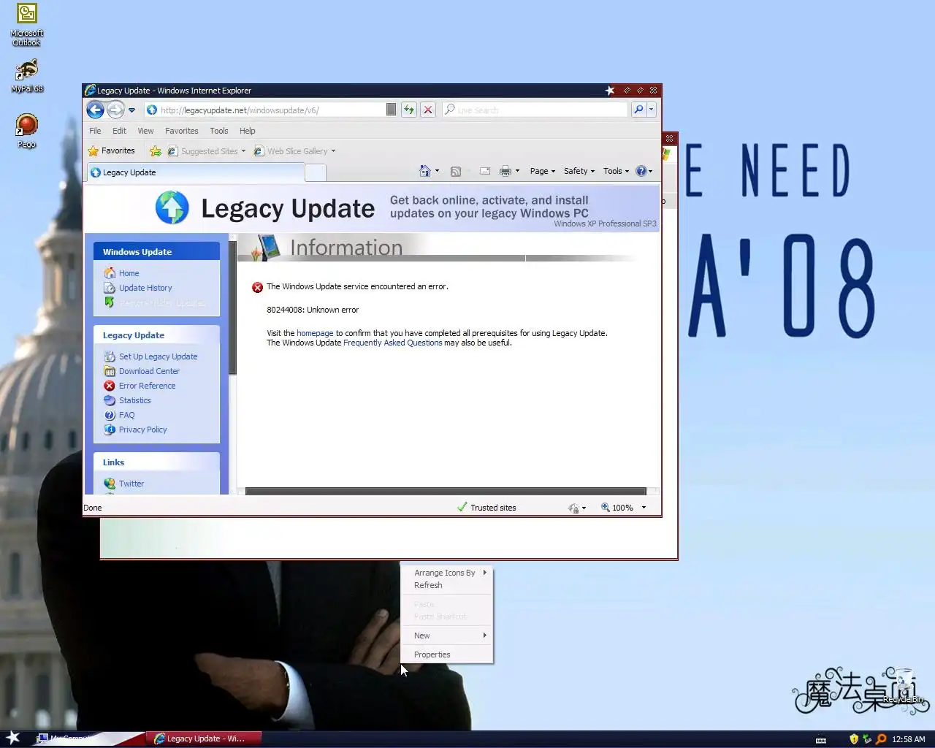Open the File menu
Image resolution: width=935 pixels, height=748 pixels.
(95, 131)
